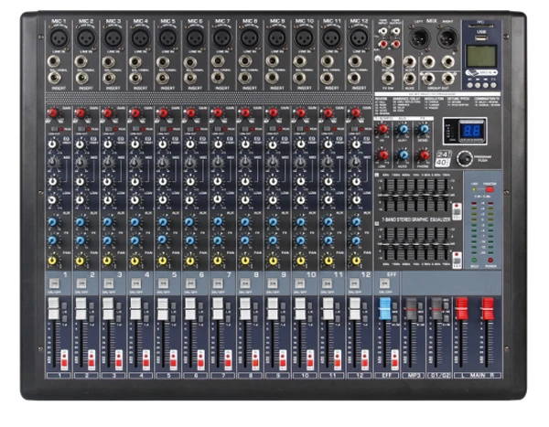This screenshot has height=427, width=549.
Task: Click the MAIN L red fader
Action: click(x=461, y=308)
